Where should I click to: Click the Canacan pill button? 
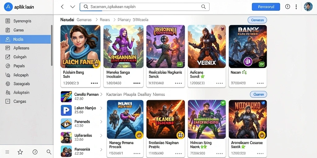257,20
